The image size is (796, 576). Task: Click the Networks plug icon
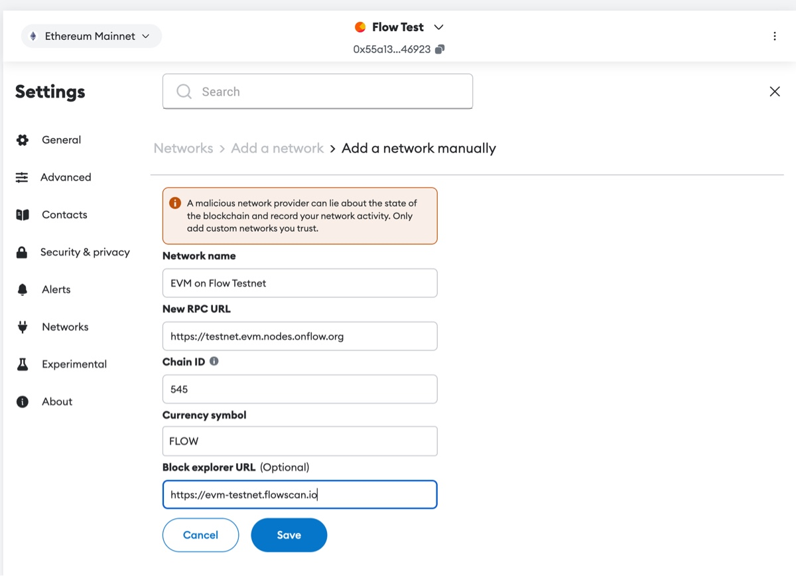click(x=23, y=327)
